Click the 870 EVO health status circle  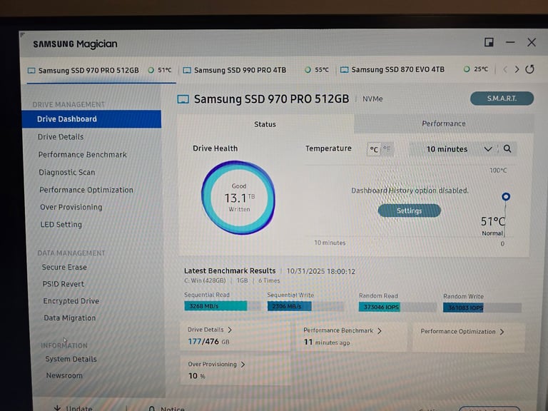pos(467,69)
